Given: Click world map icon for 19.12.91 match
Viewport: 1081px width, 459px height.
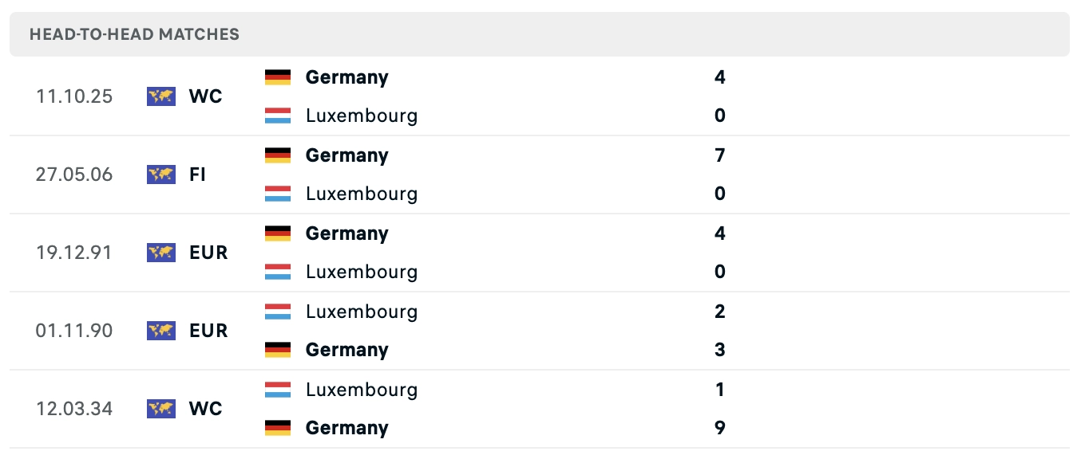Looking at the screenshot, I should pos(160,253).
